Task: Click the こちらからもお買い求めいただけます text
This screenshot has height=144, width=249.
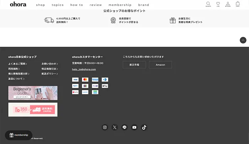Action: click(x=143, y=57)
